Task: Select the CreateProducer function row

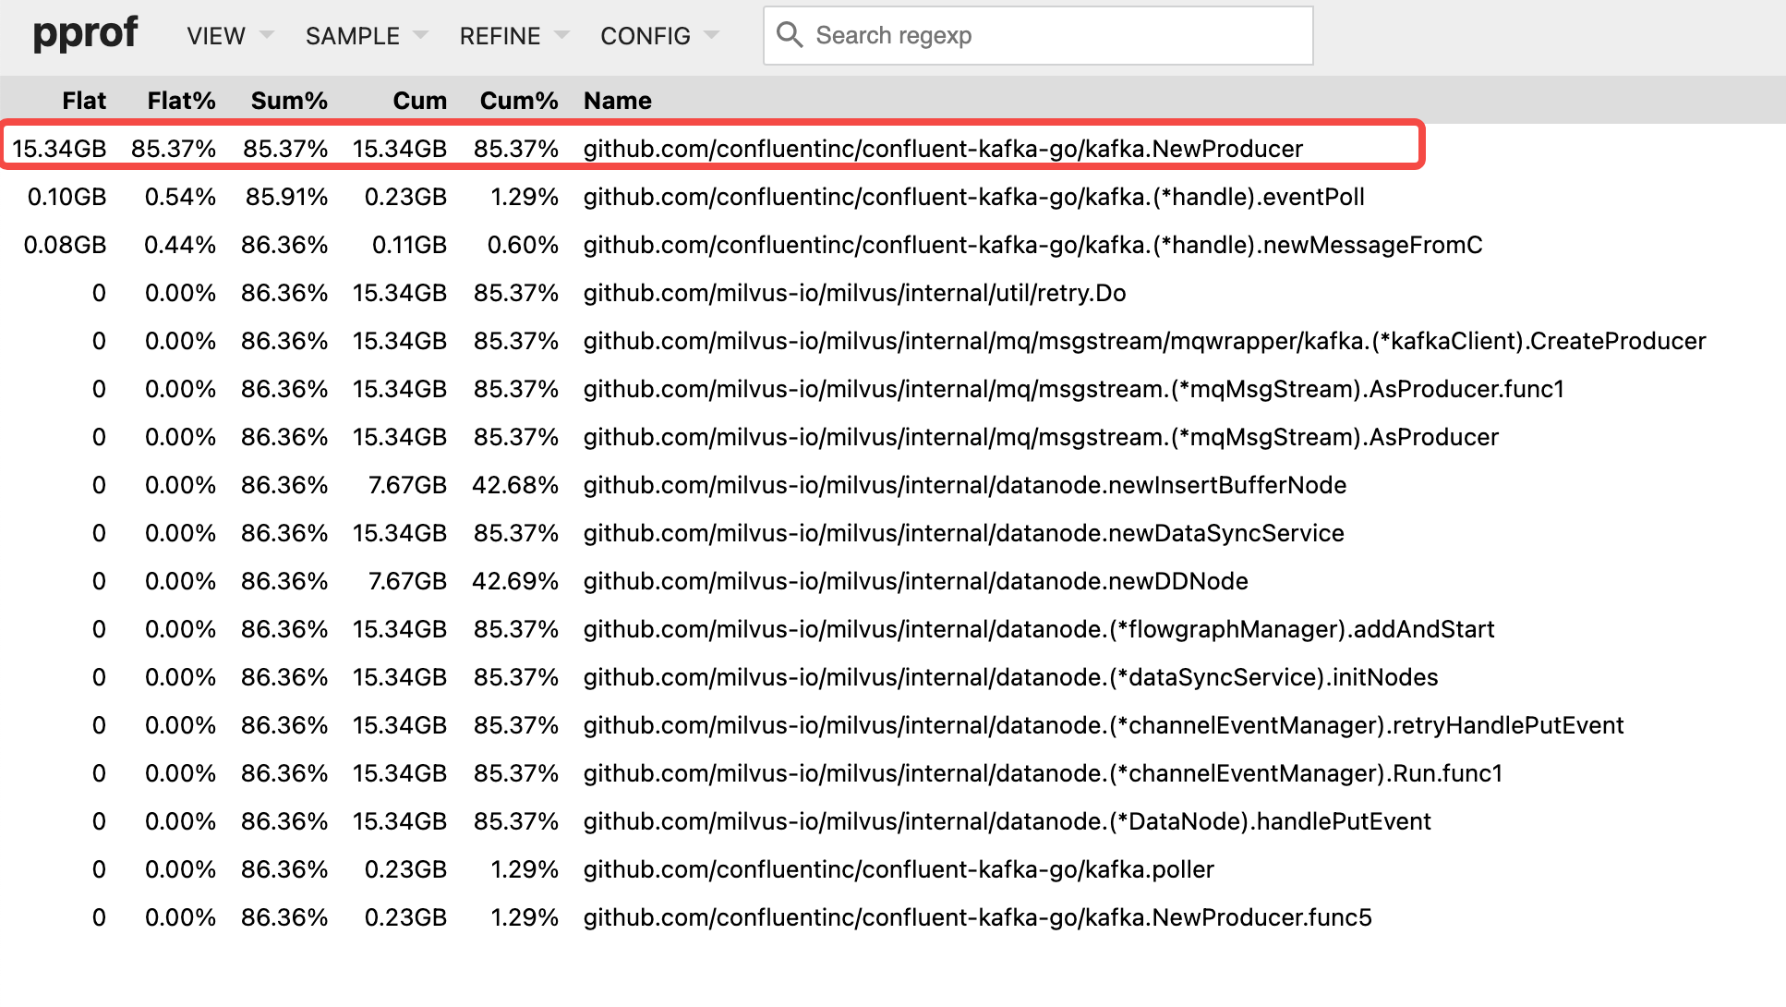Action: pos(1142,341)
